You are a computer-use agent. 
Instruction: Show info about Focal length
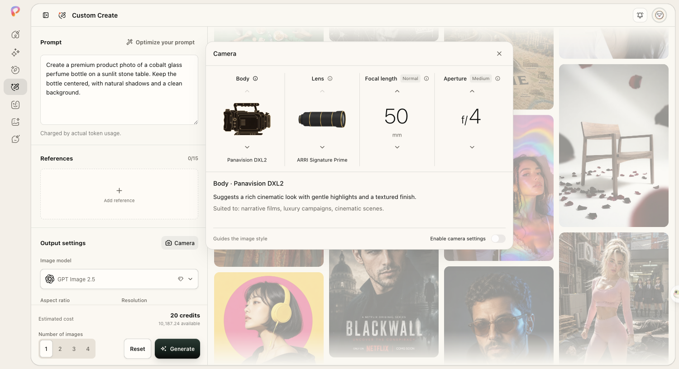click(426, 79)
